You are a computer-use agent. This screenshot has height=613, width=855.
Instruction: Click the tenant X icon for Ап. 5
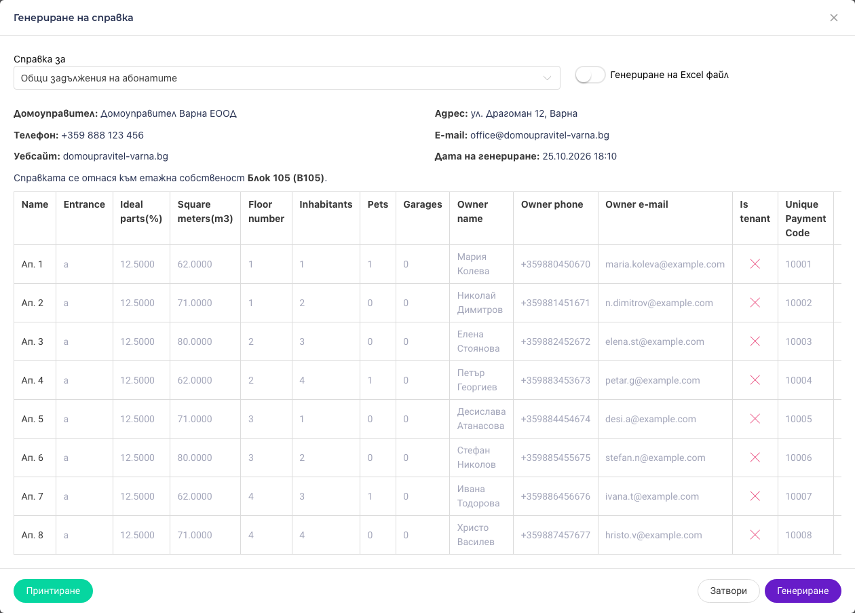(755, 419)
